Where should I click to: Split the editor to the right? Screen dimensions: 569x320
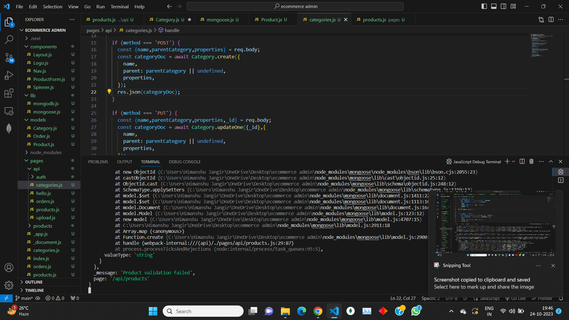point(551,20)
